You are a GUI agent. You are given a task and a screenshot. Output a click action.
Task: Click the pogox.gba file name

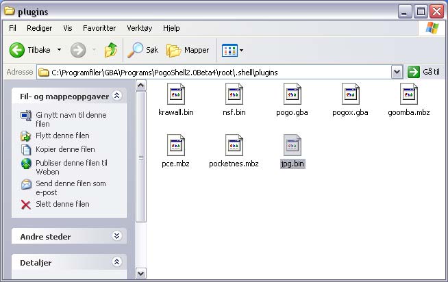point(350,112)
